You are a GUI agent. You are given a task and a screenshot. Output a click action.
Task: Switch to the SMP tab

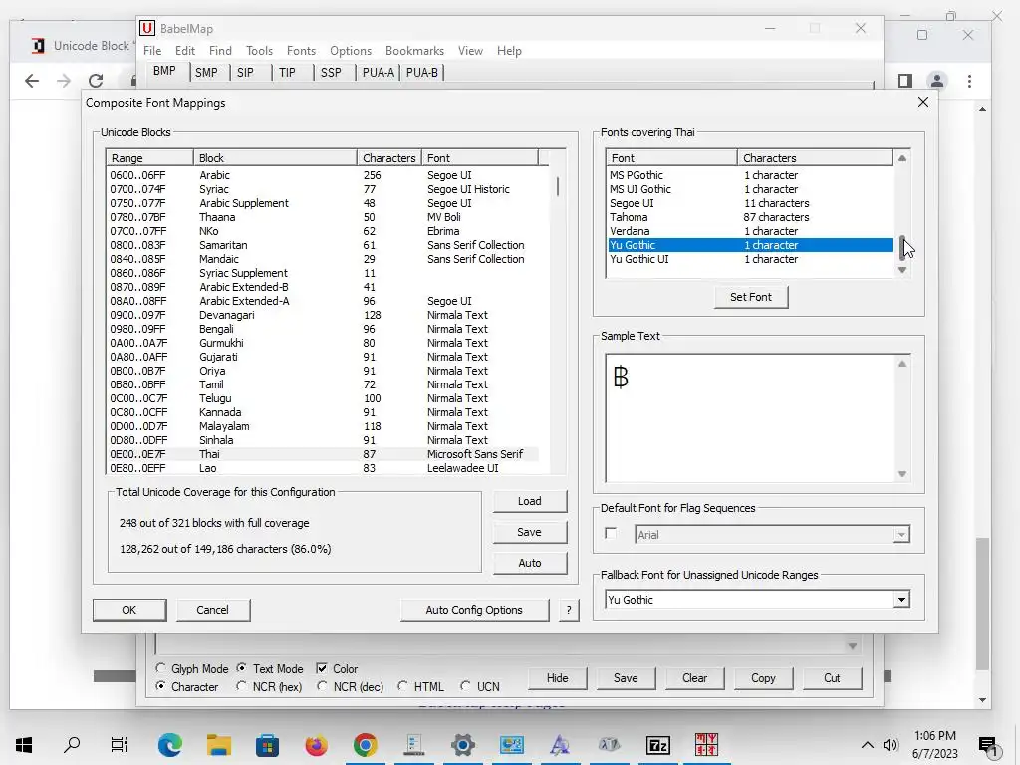(x=206, y=72)
